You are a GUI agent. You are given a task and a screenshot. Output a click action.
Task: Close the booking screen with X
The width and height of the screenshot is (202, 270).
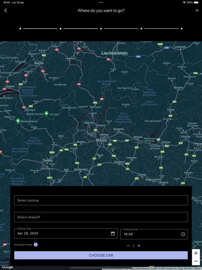tap(197, 11)
